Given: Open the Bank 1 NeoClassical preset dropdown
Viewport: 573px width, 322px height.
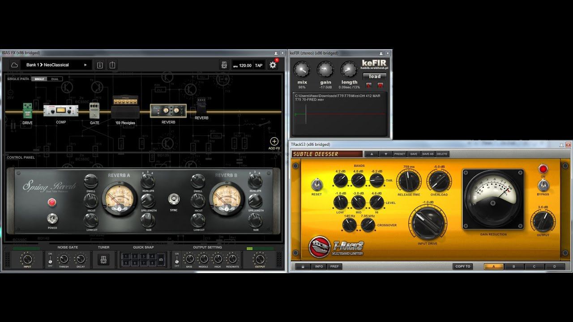Looking at the screenshot, I should [56, 65].
